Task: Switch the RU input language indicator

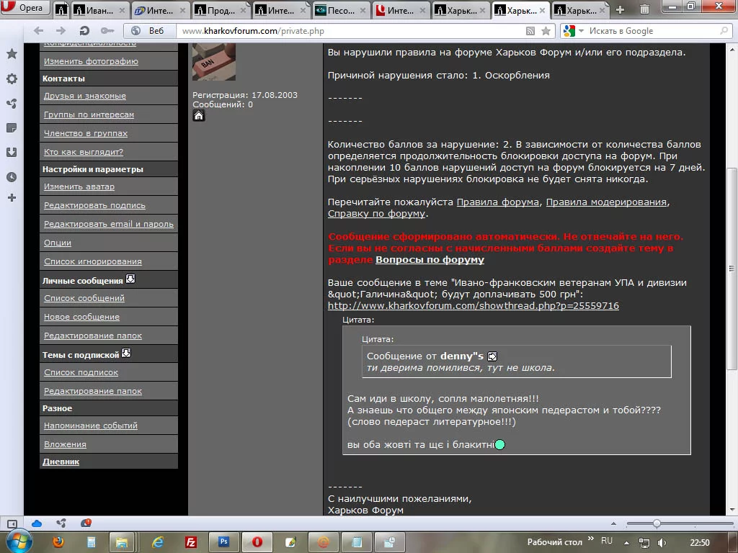Action: (607, 541)
